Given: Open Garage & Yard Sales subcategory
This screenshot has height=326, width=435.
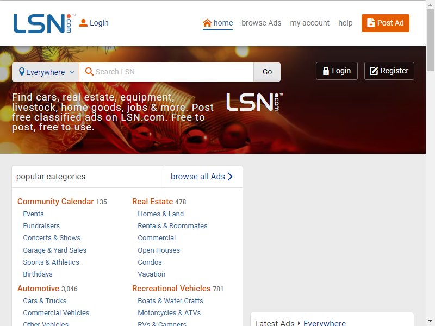Looking at the screenshot, I should (x=55, y=250).
